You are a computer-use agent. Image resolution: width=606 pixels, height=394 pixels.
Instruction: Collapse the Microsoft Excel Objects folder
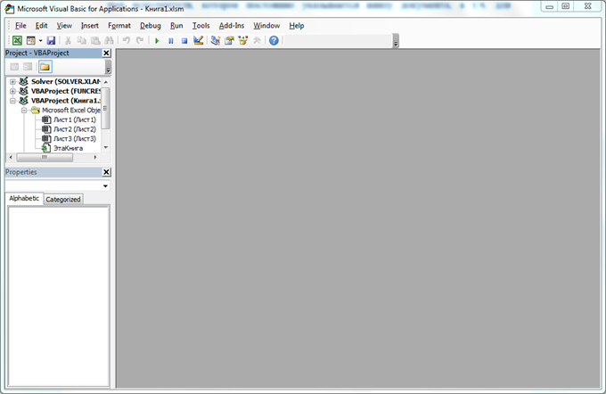coord(24,111)
